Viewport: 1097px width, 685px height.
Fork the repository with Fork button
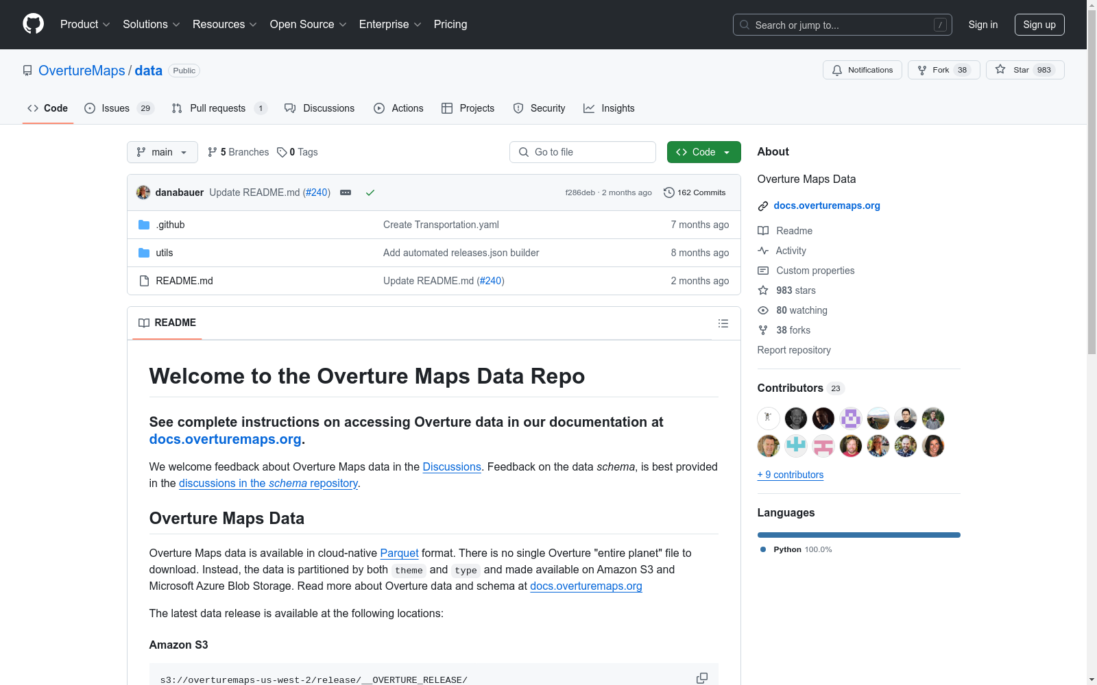[x=944, y=70]
